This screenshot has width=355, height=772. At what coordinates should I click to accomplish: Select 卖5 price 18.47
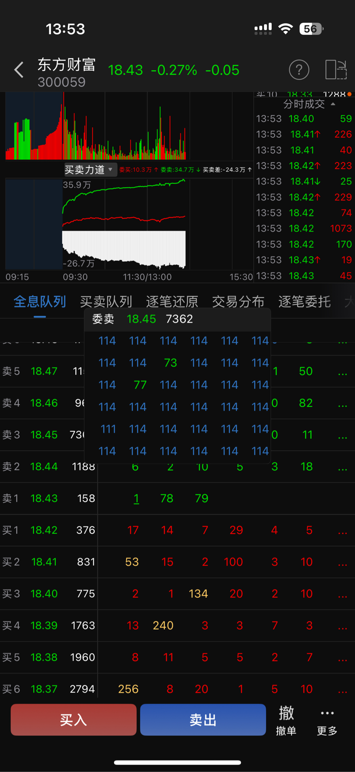[44, 371]
